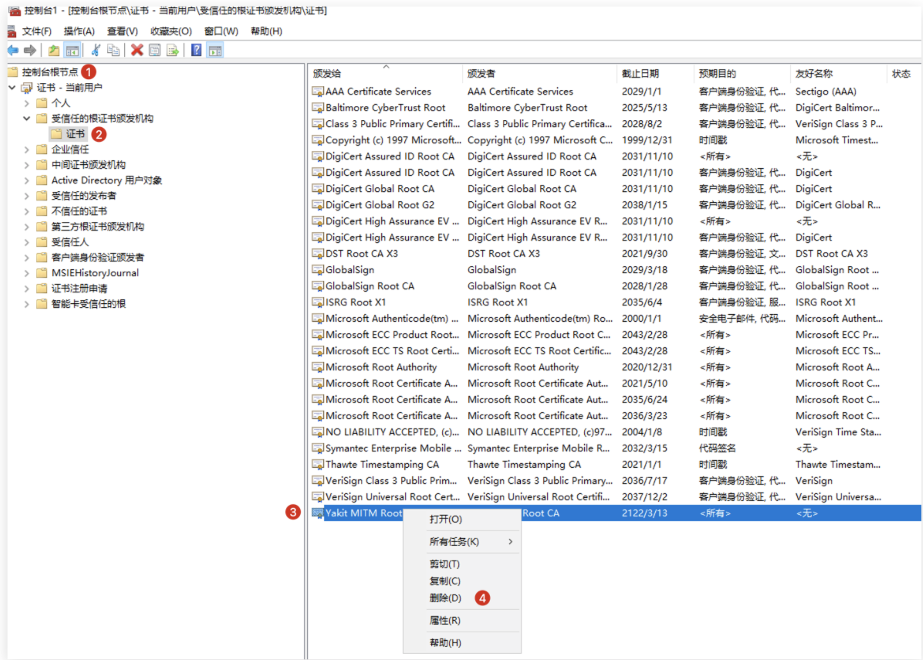Image resolution: width=923 pixels, height=660 pixels.
Task: Sort by the 截止日期 column header
Action: click(640, 73)
